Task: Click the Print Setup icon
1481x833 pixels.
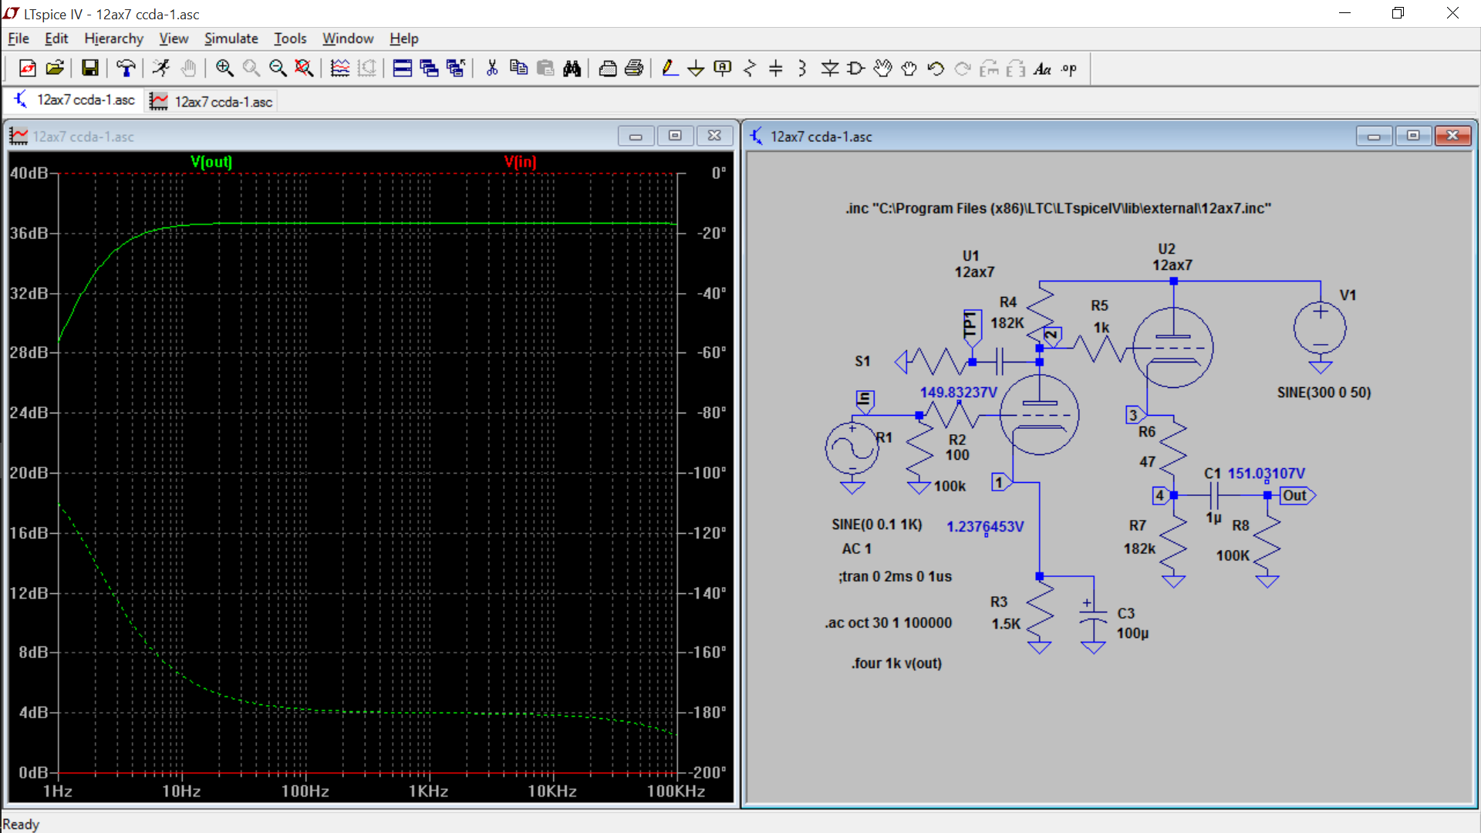Action: (x=608, y=69)
